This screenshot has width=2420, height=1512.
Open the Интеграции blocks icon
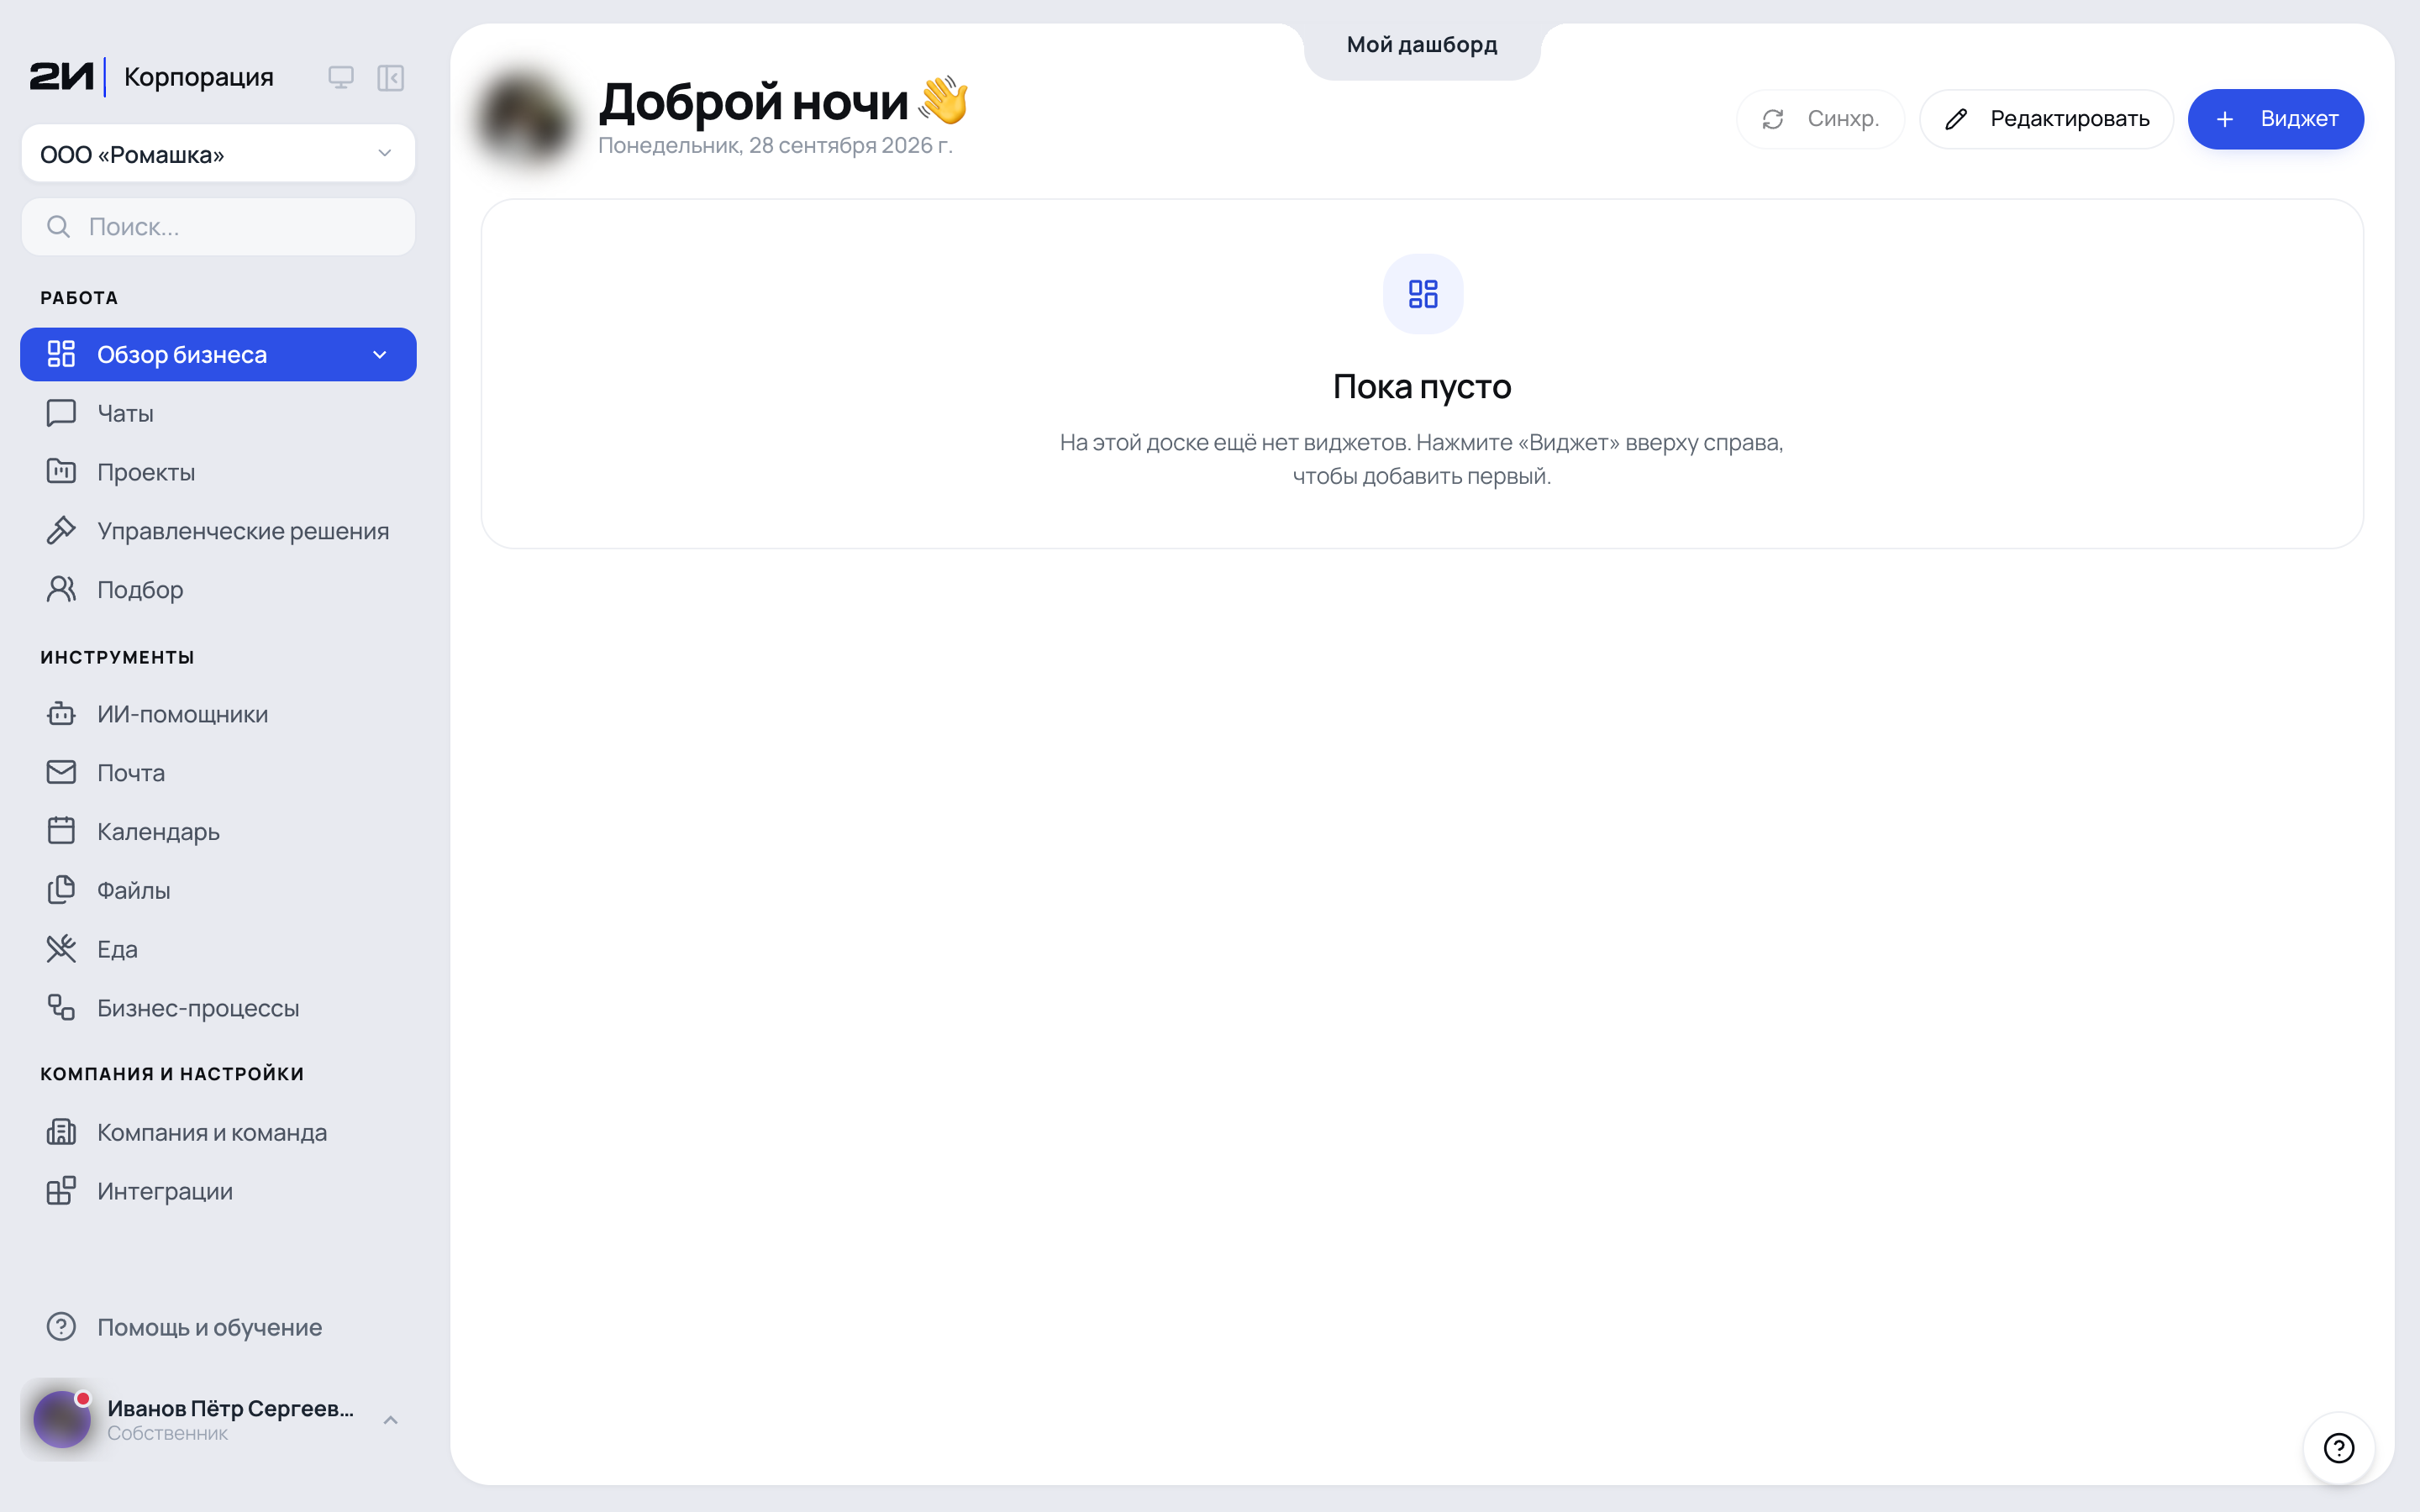[61, 1191]
